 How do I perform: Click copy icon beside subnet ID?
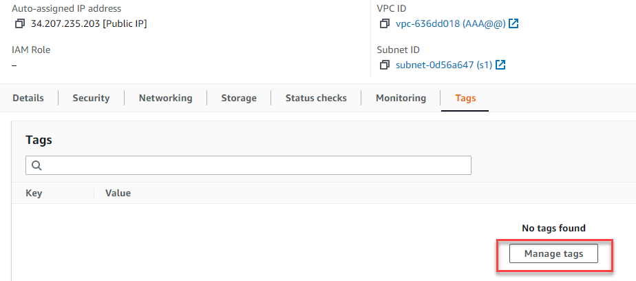coord(385,65)
